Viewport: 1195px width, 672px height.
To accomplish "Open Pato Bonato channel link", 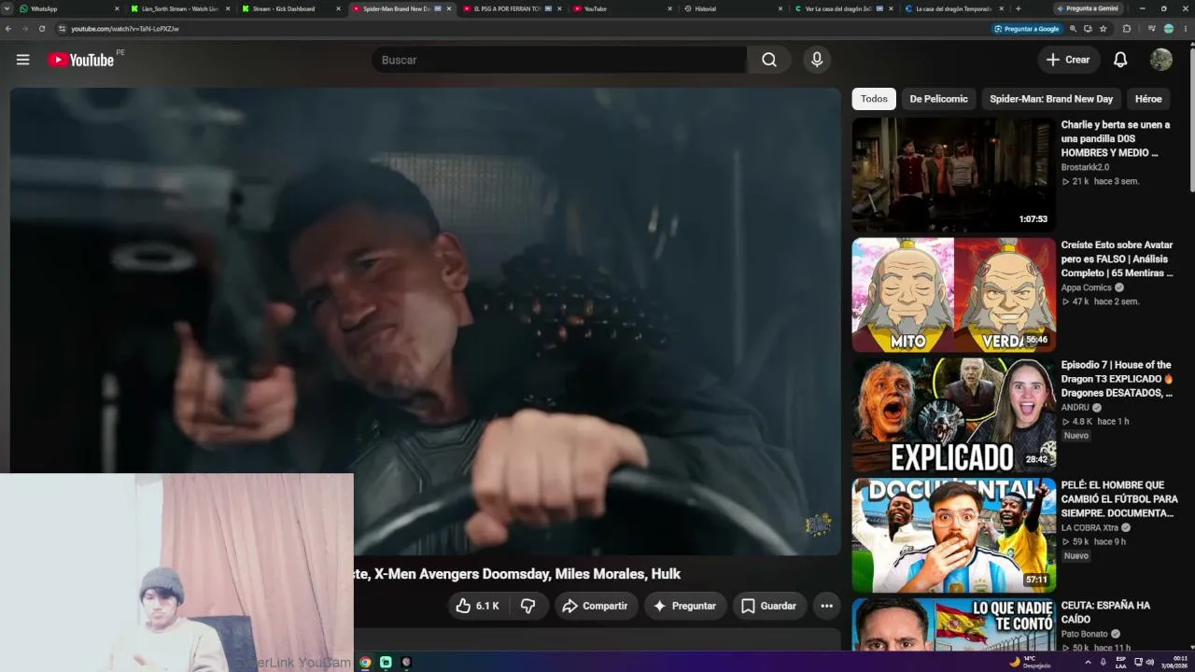I will 1085,634.
